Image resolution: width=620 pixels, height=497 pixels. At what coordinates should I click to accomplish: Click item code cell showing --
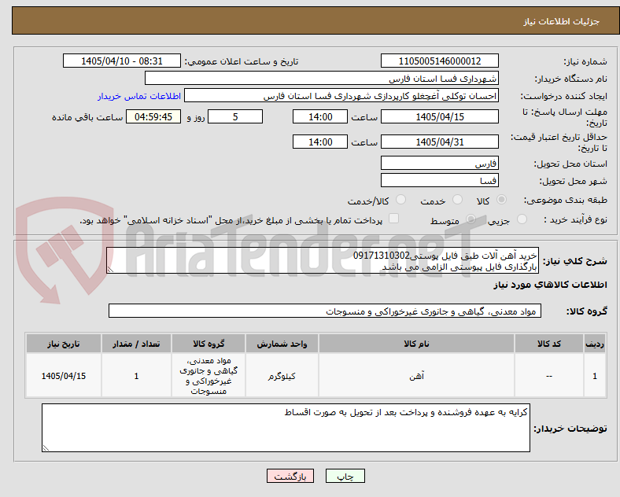tap(549, 376)
